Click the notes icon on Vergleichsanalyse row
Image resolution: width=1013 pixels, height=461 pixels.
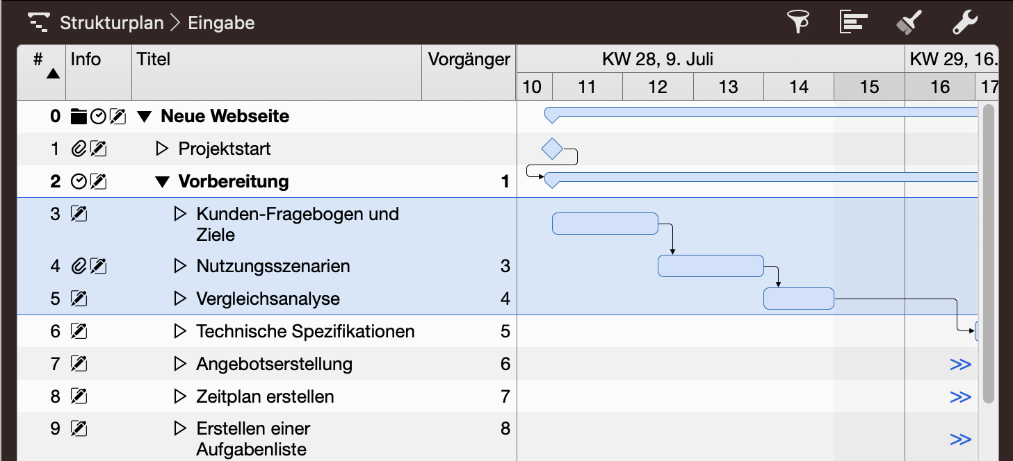pyautogui.click(x=79, y=299)
